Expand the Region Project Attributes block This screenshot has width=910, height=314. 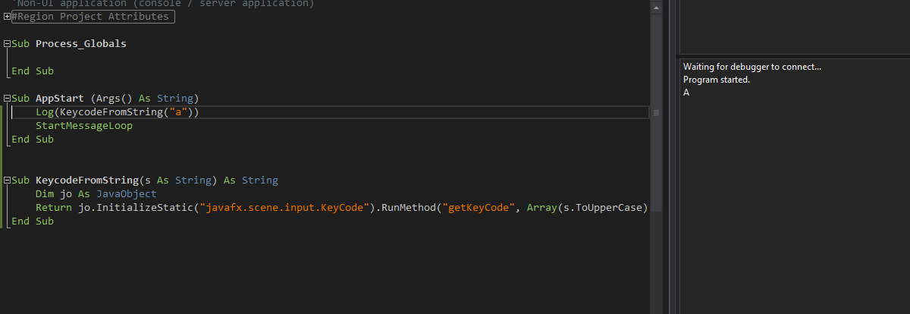tap(7, 17)
